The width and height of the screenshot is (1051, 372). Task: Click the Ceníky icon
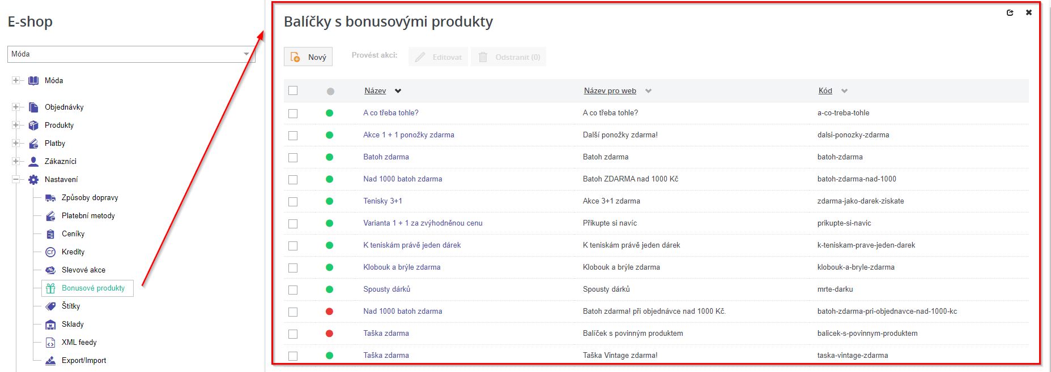(x=50, y=233)
